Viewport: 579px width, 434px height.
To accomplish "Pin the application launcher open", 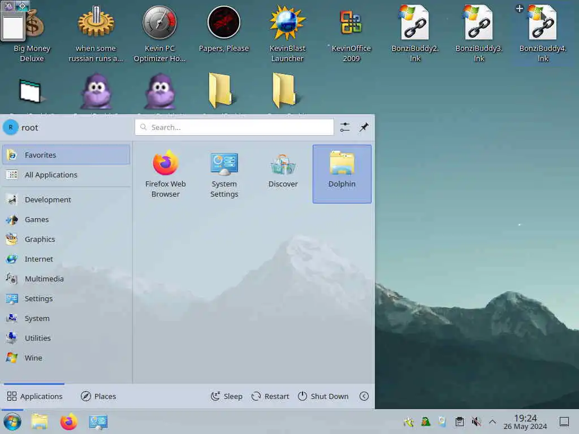I will (x=364, y=127).
